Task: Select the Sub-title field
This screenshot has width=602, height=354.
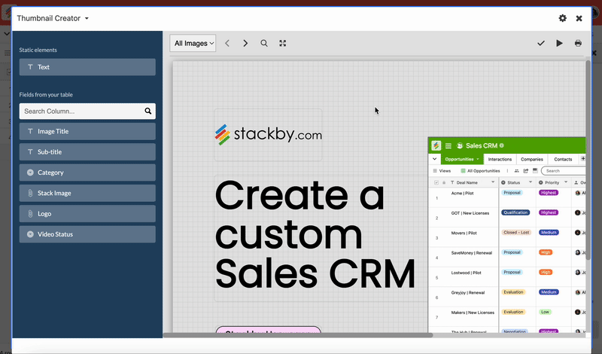Action: pos(87,152)
